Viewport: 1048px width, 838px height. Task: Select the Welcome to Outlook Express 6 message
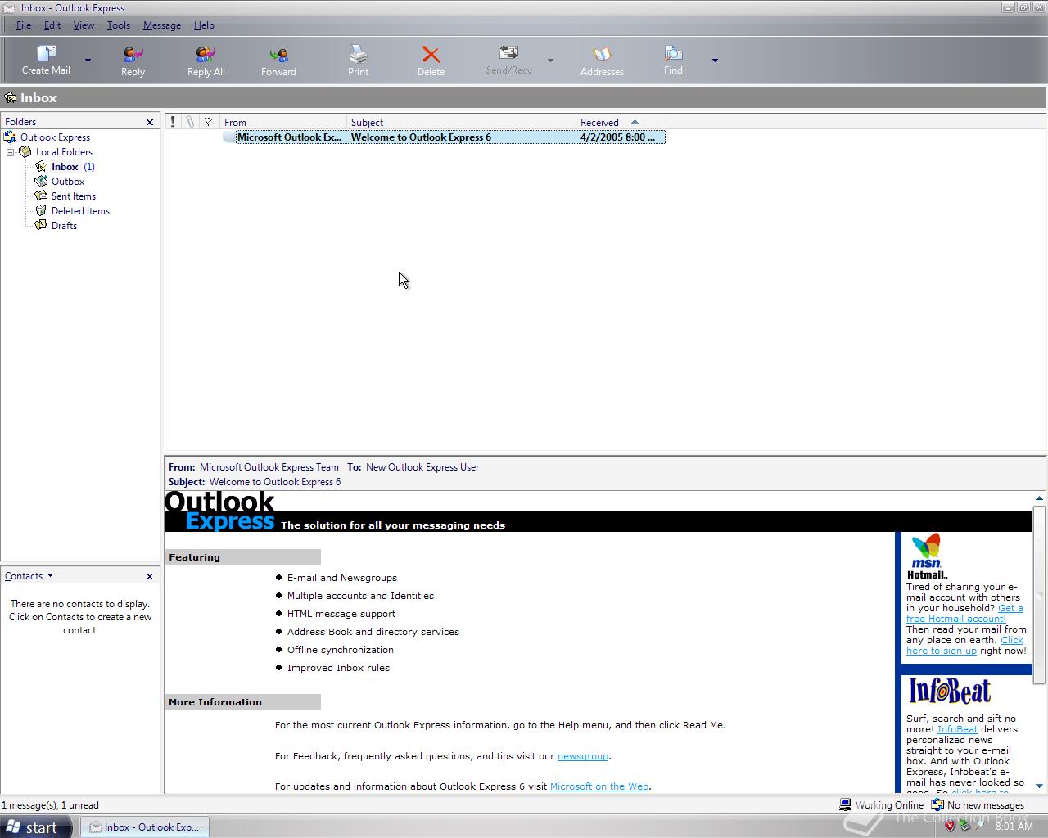click(445, 137)
